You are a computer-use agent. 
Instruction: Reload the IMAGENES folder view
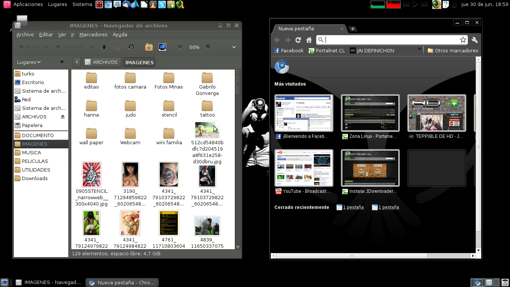pyautogui.click(x=131, y=47)
